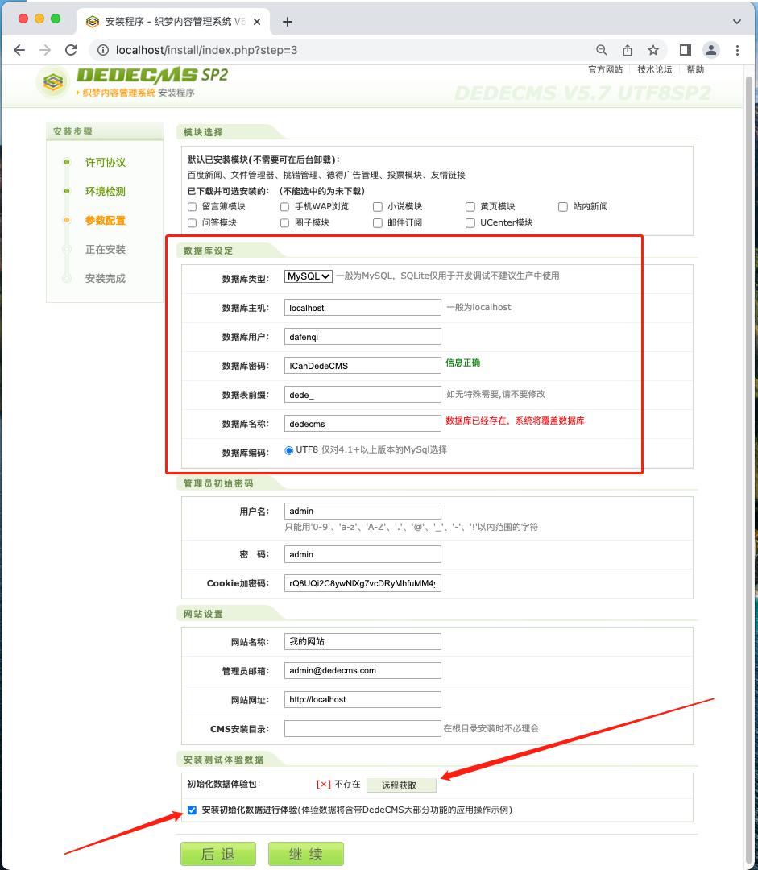Click 正在安装 in the install steps
The height and width of the screenshot is (870, 758).
106,249
